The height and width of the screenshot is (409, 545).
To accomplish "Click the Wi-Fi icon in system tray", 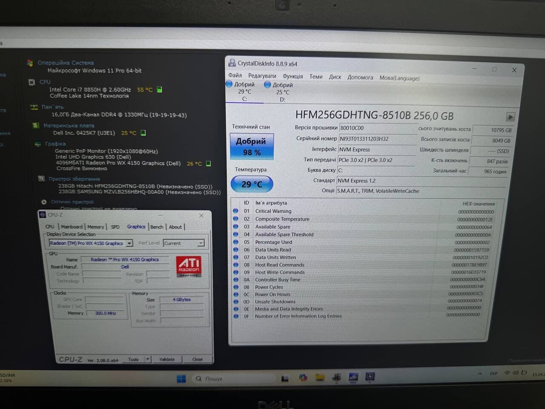I will [507, 373].
